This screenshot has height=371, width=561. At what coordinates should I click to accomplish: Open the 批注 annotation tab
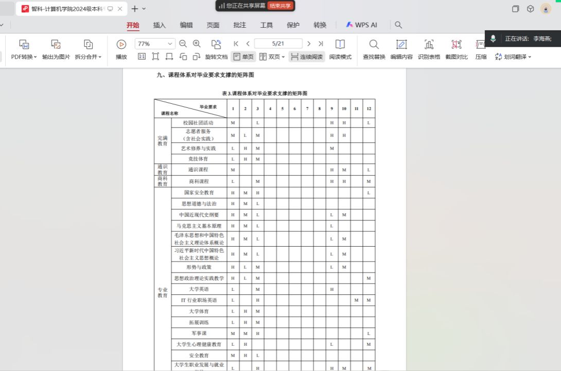click(239, 25)
